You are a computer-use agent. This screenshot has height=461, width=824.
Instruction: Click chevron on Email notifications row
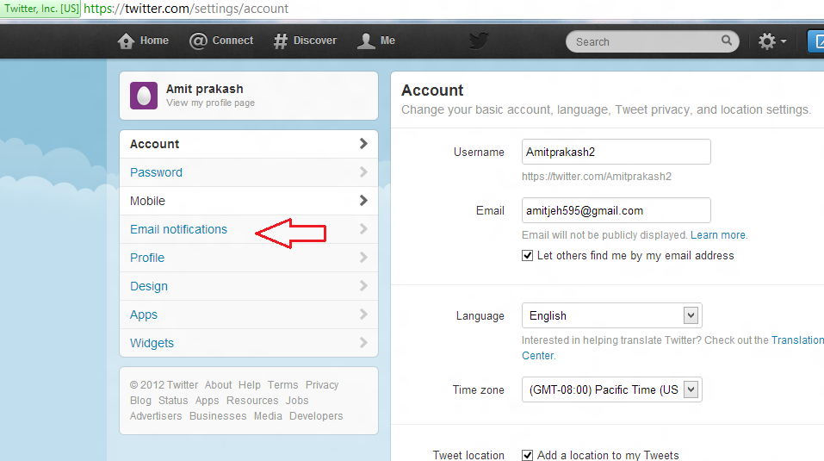[363, 228]
